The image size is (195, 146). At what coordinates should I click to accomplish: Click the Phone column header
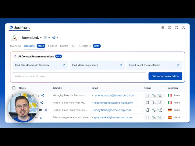[147, 88]
